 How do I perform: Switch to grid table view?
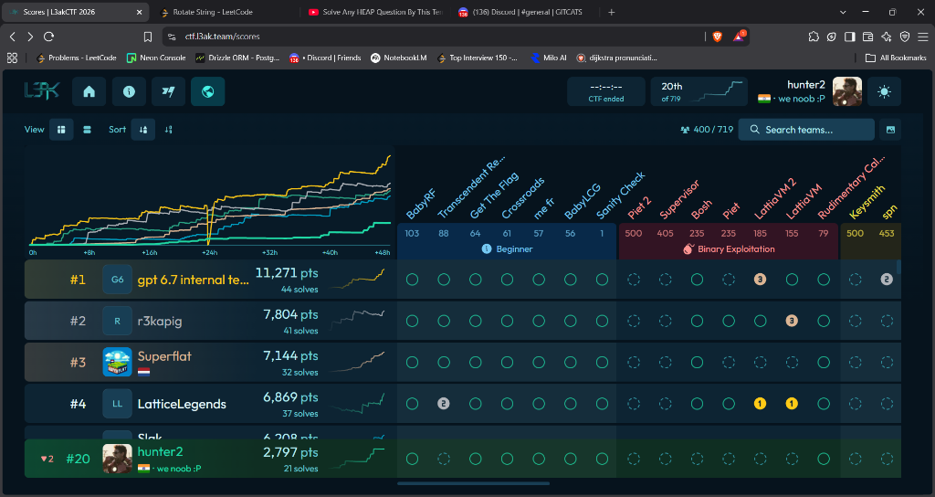(x=61, y=130)
